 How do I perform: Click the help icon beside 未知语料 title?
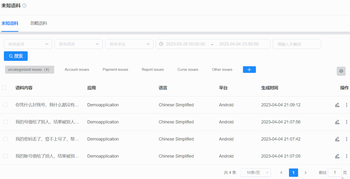tap(24, 6)
